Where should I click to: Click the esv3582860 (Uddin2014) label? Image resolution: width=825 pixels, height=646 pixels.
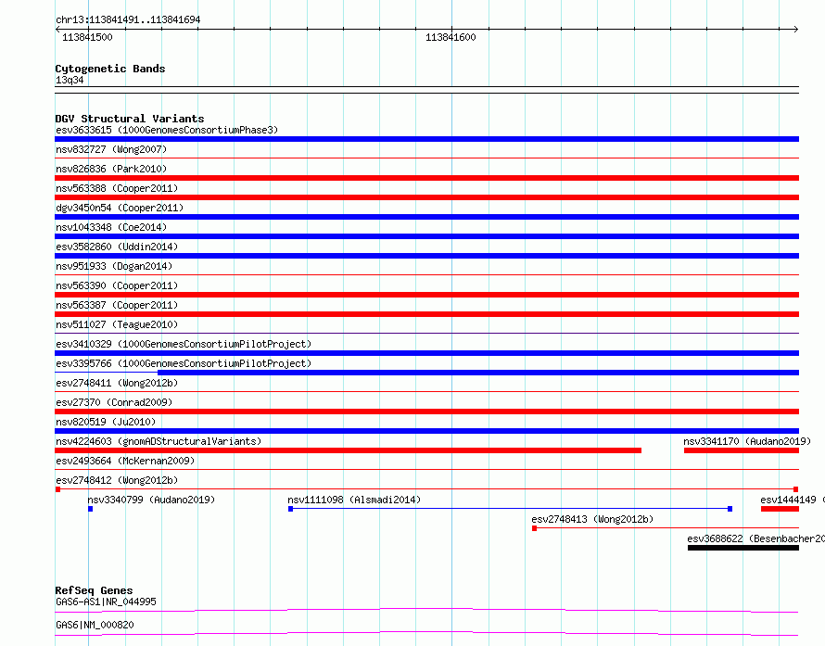point(117,247)
